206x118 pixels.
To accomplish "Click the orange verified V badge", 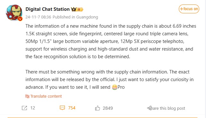I will pos(20,19).
